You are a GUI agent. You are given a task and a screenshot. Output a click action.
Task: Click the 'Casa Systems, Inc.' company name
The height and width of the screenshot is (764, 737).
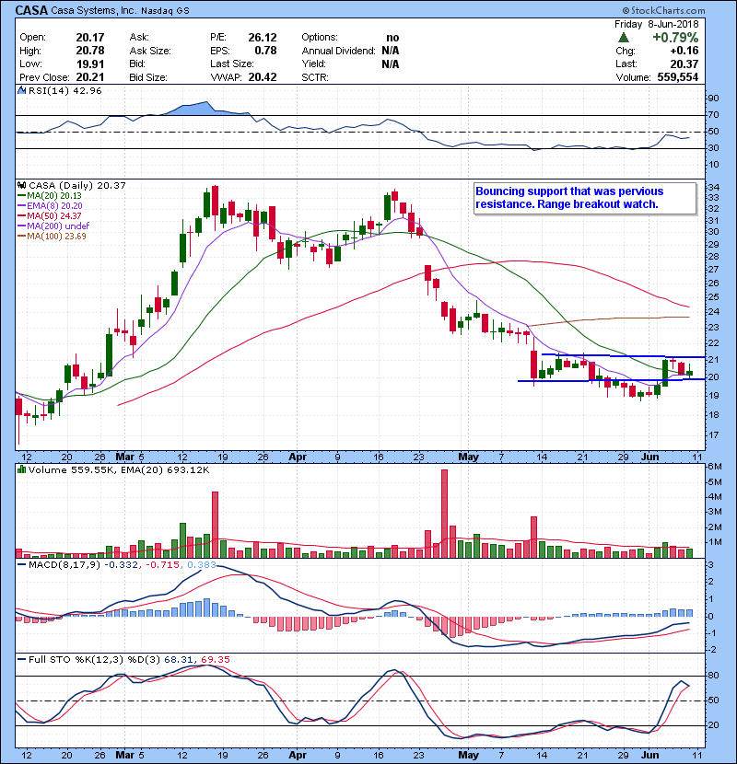[94, 11]
